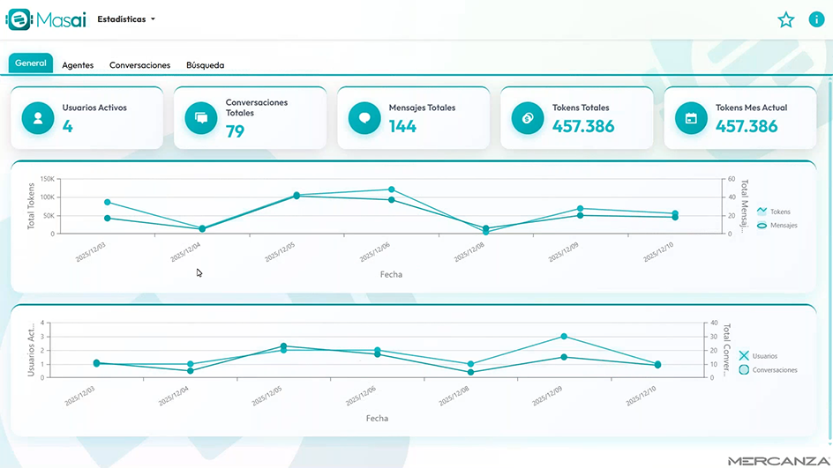This screenshot has height=468, width=833.
Task: Click the Usuarios Activos person icon
Action: (38, 118)
